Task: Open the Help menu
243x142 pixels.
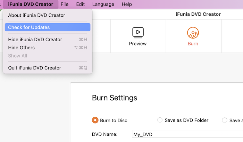Action: 127,4
